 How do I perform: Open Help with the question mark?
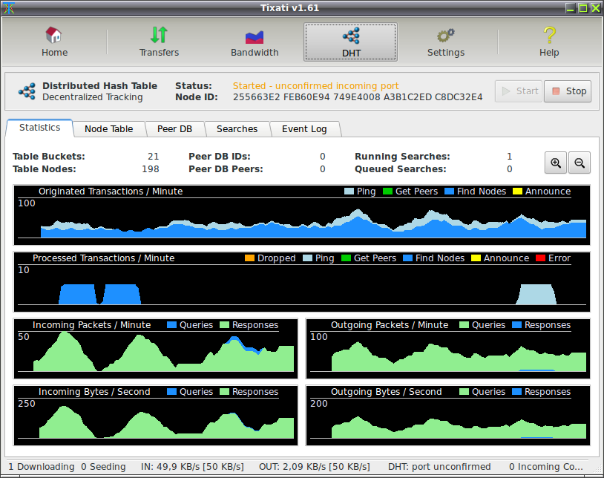pos(549,42)
